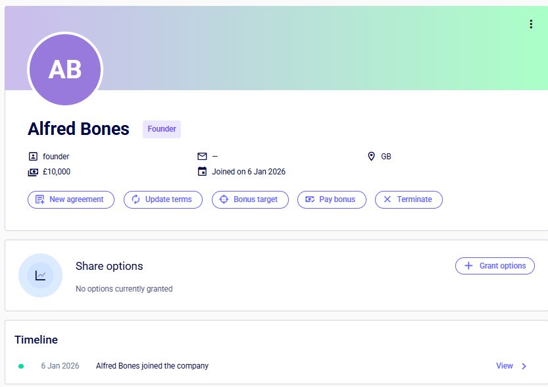
Task: Click the View link in Timeline
Action: click(505, 366)
